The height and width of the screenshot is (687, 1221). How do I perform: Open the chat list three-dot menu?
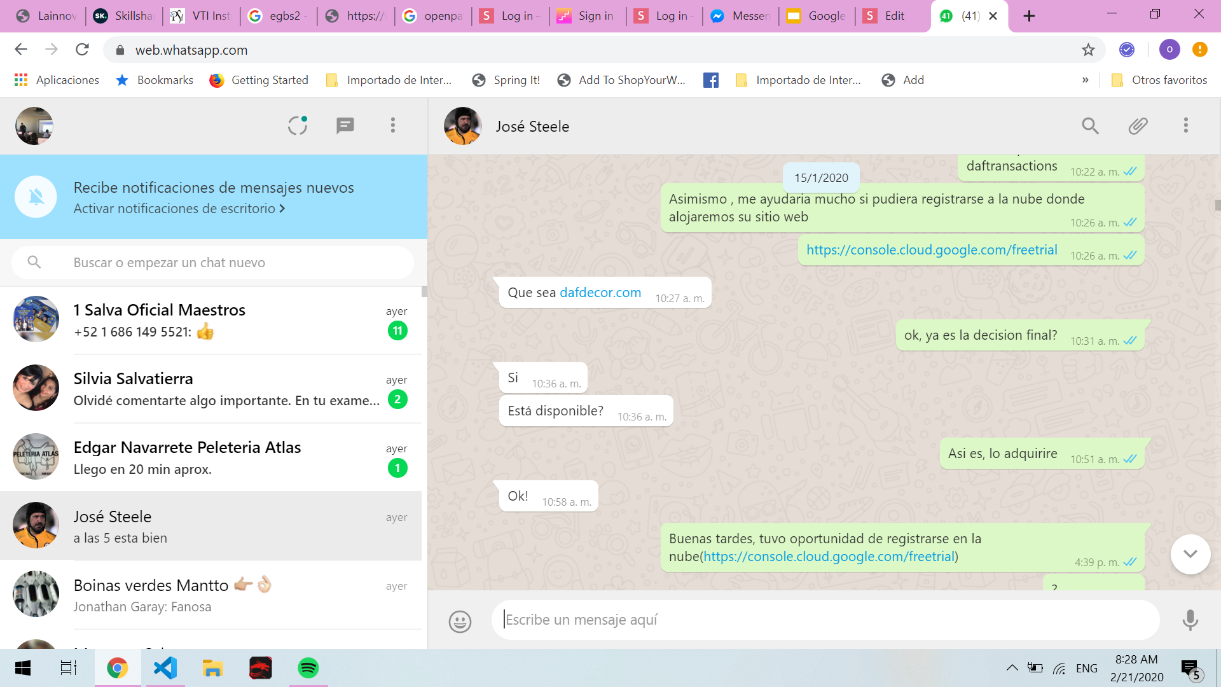(393, 125)
